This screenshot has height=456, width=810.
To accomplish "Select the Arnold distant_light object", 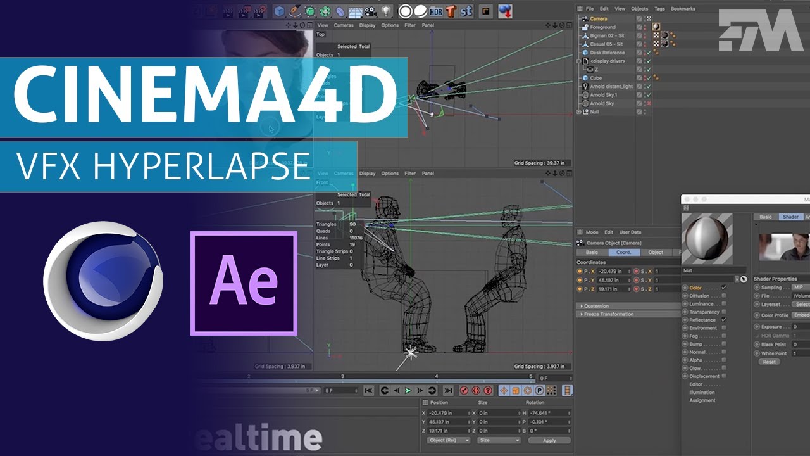I will tap(611, 86).
